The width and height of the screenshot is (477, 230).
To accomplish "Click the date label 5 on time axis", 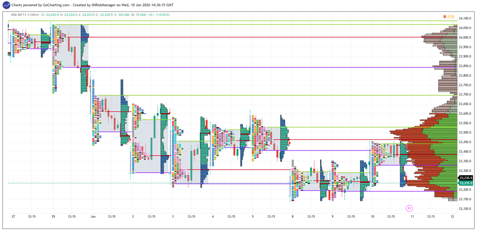I will [x=253, y=216].
